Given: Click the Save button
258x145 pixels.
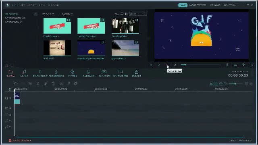Looking at the screenshot, I should click(x=183, y=5).
